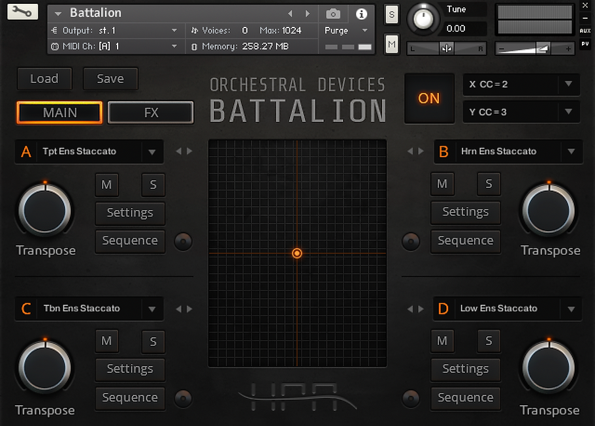
Task: Toggle the orange ON power button
Action: pos(429,99)
